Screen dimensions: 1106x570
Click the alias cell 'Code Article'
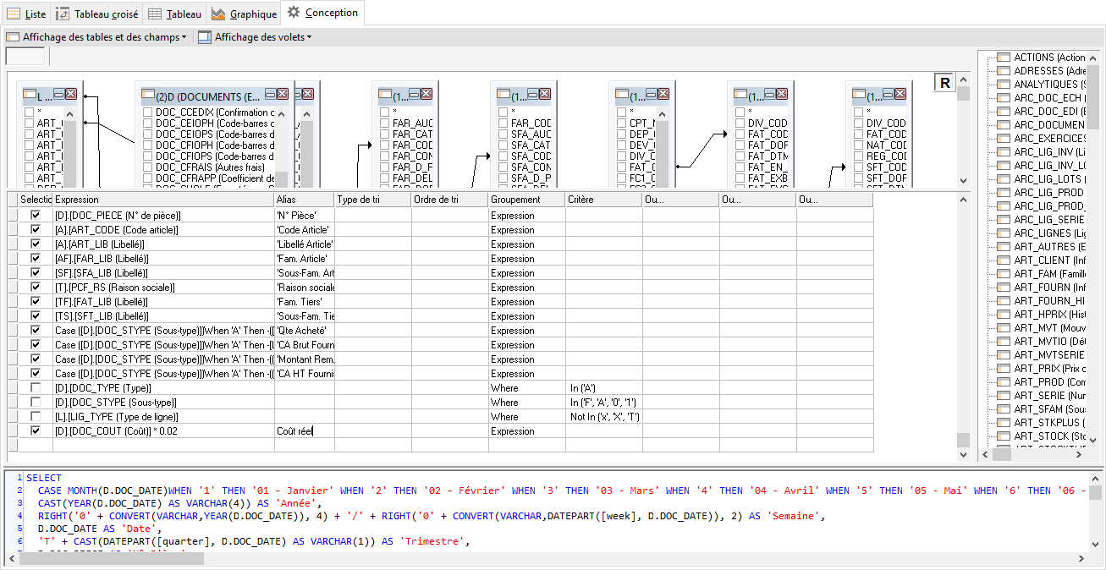305,230
